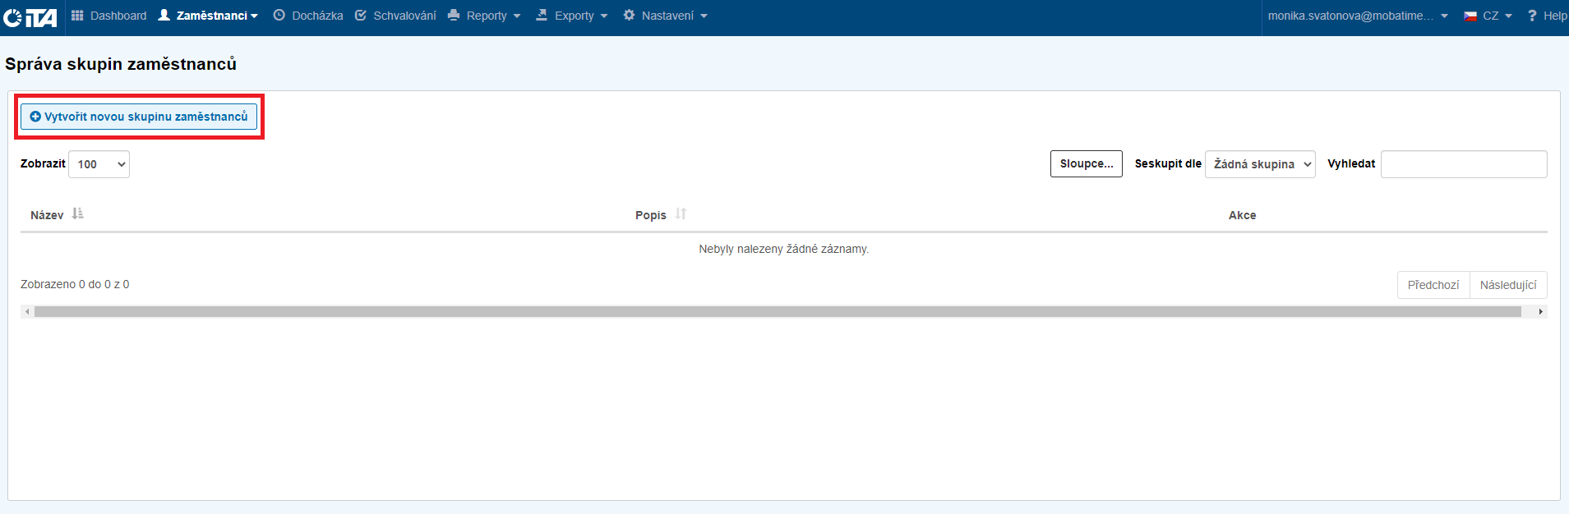1569x514 pixels.
Task: Expand the Zaměstnanci menu
Action: (x=209, y=16)
